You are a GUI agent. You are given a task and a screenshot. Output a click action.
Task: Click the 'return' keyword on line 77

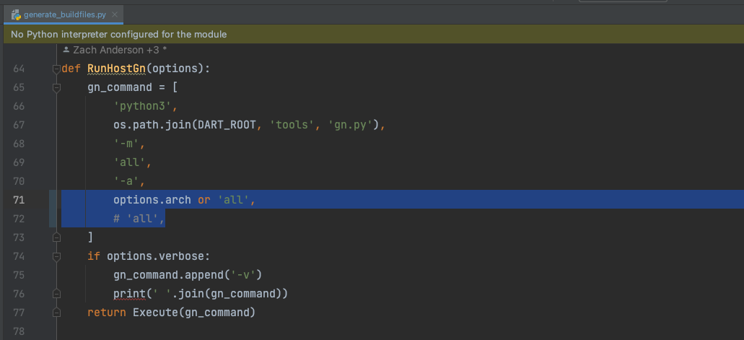click(x=107, y=313)
